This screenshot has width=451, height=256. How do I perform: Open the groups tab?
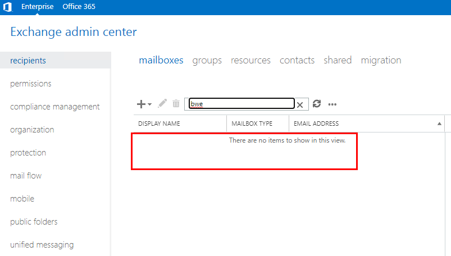[x=207, y=61]
